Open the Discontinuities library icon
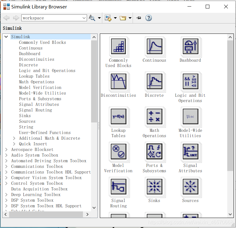Screen dimensions: 236x228 point(119,81)
